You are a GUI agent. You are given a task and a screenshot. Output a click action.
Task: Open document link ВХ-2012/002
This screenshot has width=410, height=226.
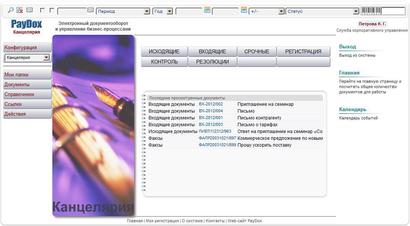211,104
